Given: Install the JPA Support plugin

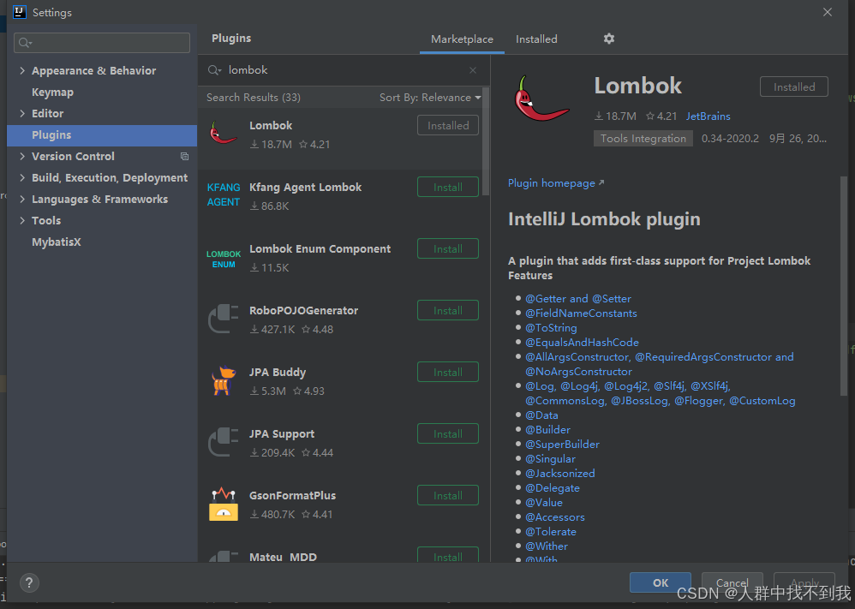Looking at the screenshot, I should tap(448, 433).
